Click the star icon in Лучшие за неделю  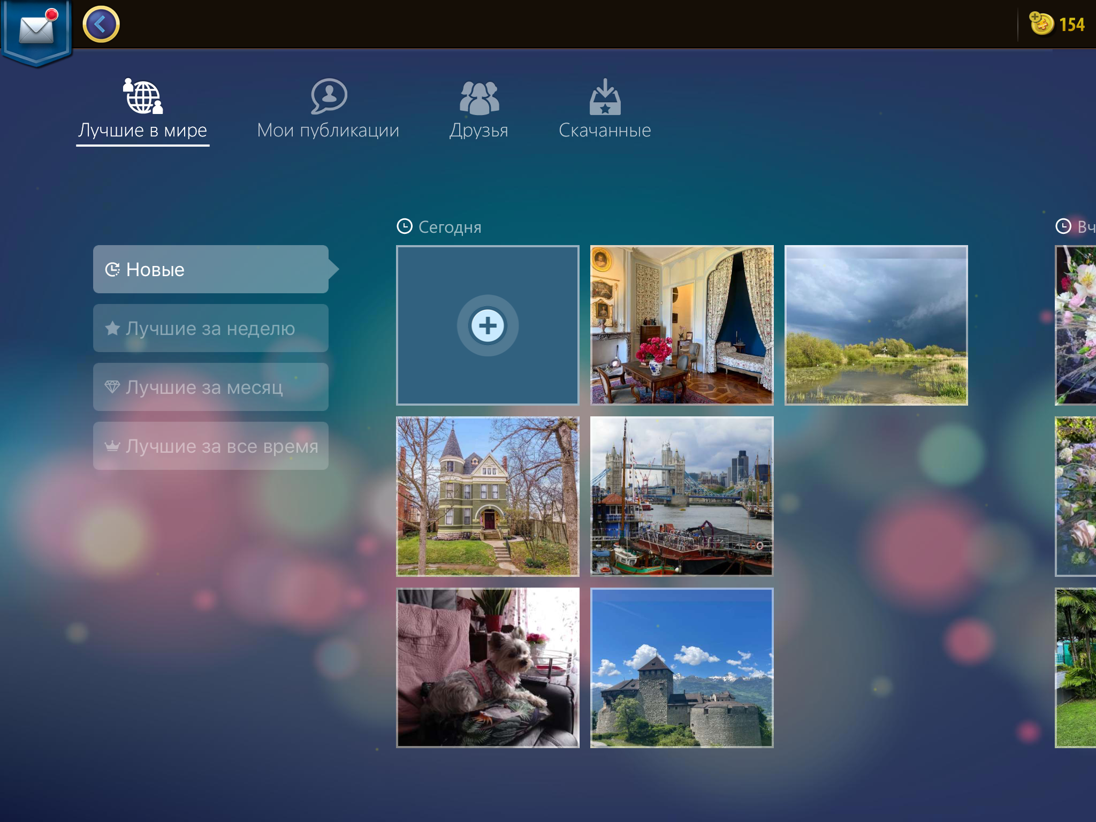click(x=112, y=328)
